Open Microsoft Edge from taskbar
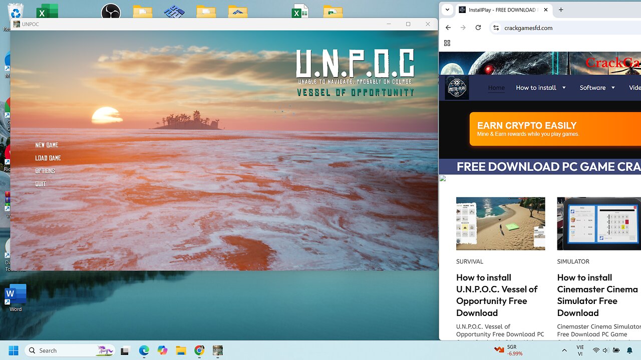Image resolution: width=641 pixels, height=360 pixels. click(144, 350)
